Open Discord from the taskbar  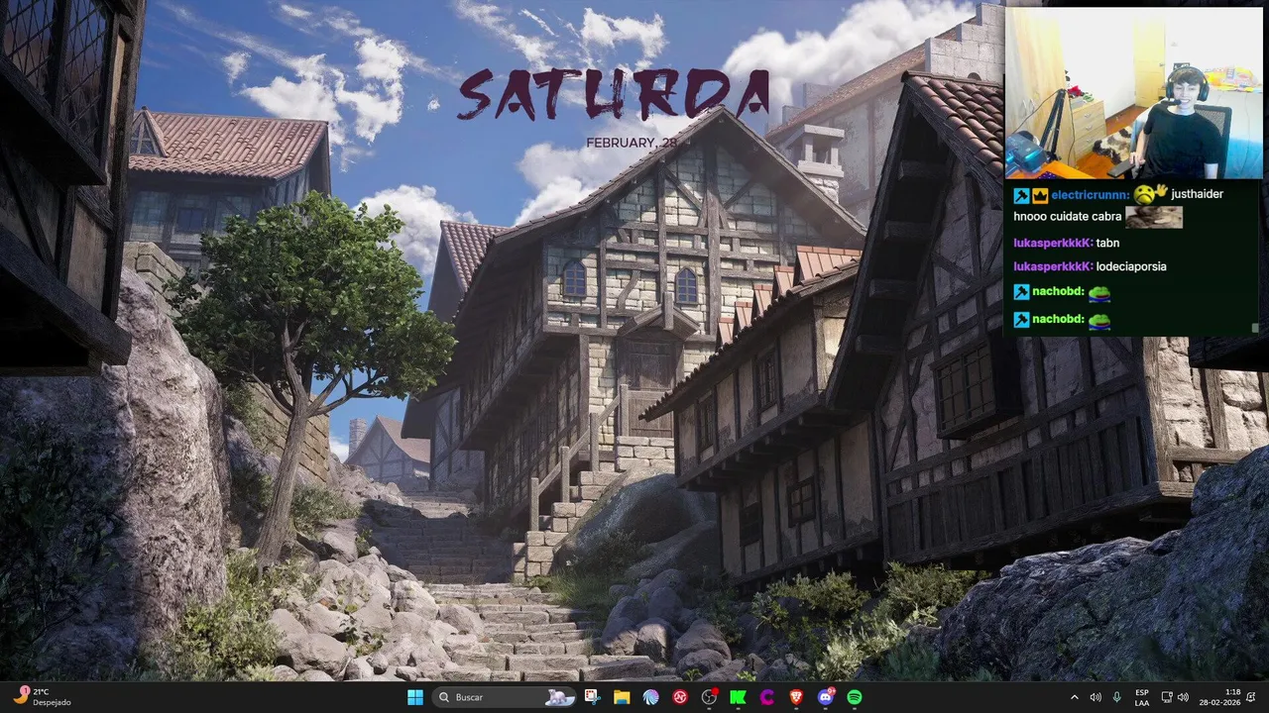[x=826, y=697]
